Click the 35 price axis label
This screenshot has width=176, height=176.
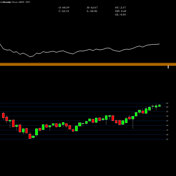pos(167,130)
